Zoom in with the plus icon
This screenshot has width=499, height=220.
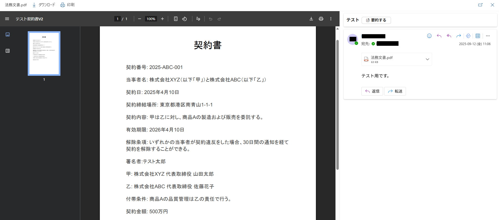pyautogui.click(x=162, y=19)
